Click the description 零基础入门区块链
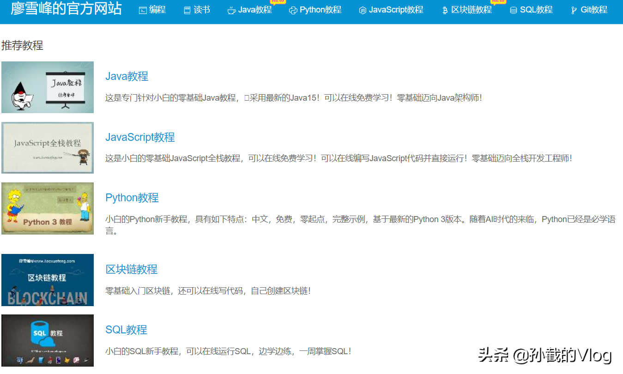 (x=208, y=290)
